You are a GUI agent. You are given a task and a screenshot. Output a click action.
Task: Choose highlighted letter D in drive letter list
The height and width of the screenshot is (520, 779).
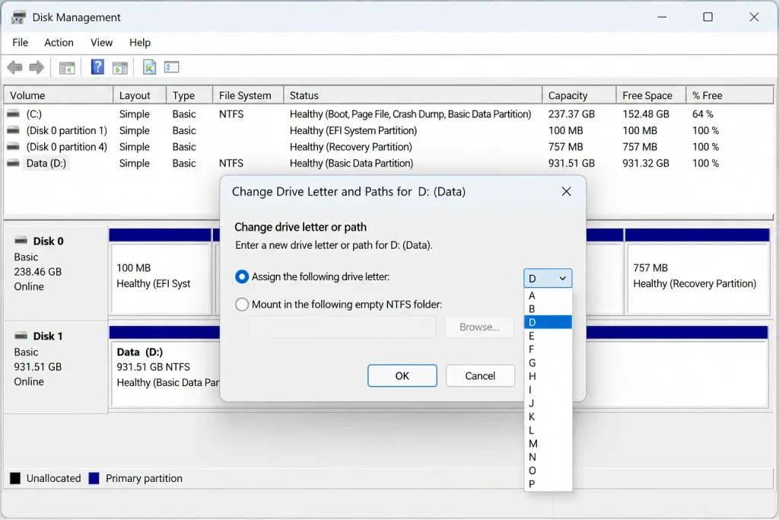pyautogui.click(x=548, y=322)
